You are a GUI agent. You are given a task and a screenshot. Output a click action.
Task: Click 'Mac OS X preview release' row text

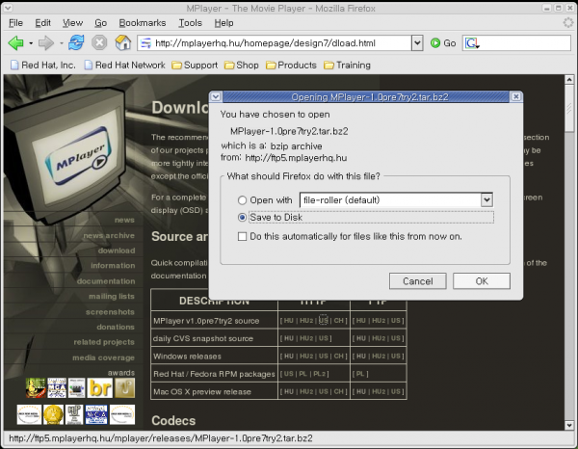pyautogui.click(x=202, y=391)
